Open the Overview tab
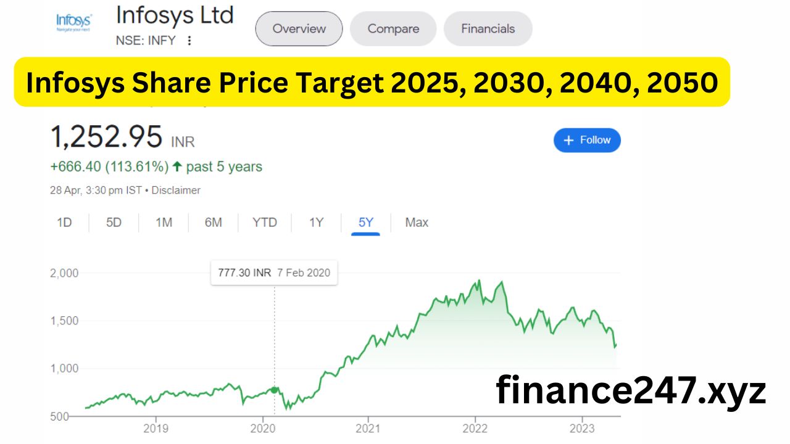The height and width of the screenshot is (444, 790). click(299, 28)
